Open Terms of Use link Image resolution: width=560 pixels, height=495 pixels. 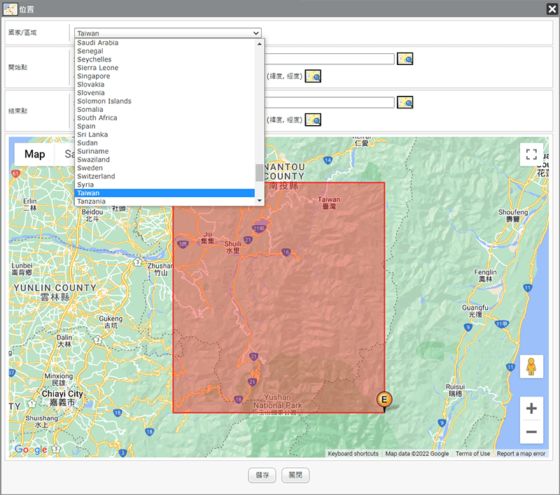tap(472, 454)
